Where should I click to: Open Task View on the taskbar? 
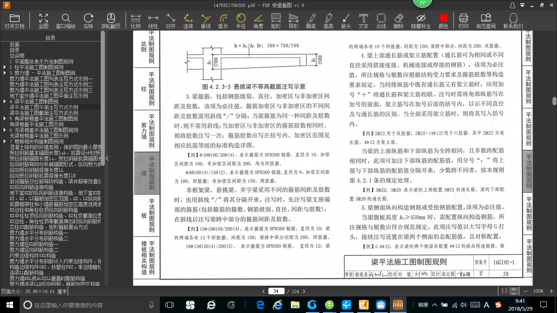point(170,304)
